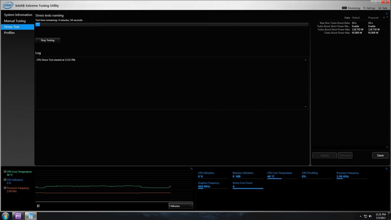Click the log entry about CPU Stress Test
The width and height of the screenshot is (391, 220).
click(56, 60)
